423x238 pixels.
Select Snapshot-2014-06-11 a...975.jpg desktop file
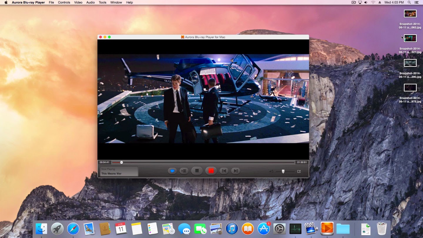[410, 93]
